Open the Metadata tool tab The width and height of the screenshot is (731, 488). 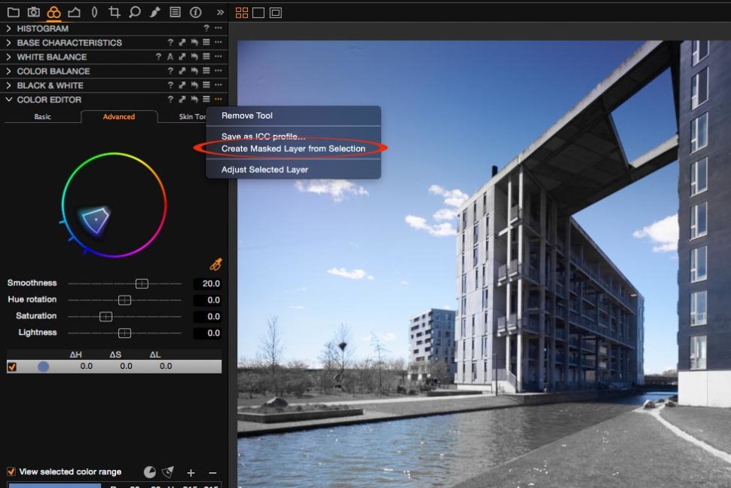coord(175,12)
